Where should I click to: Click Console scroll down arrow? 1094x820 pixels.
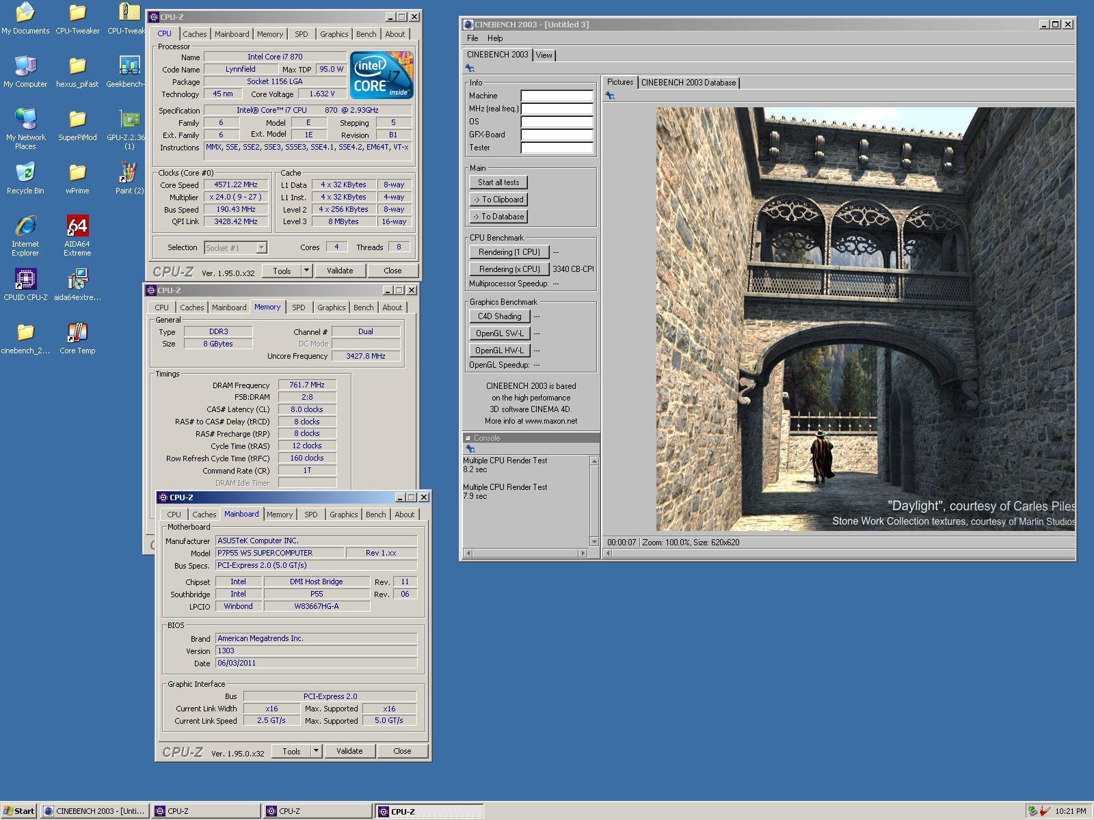pos(594,542)
